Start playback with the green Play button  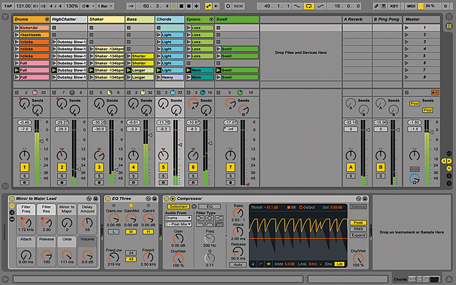point(174,6)
